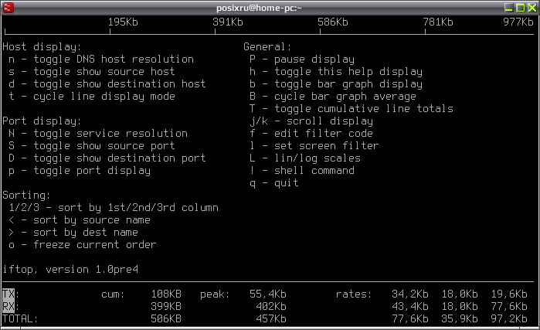The image size is (540, 330).
Task: Select the 'toggle show destination port' line
Action: point(107,158)
